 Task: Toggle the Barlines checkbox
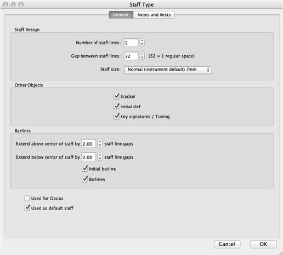point(85,179)
